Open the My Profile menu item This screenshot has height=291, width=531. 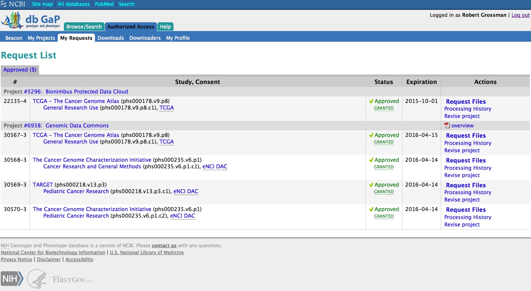[178, 38]
